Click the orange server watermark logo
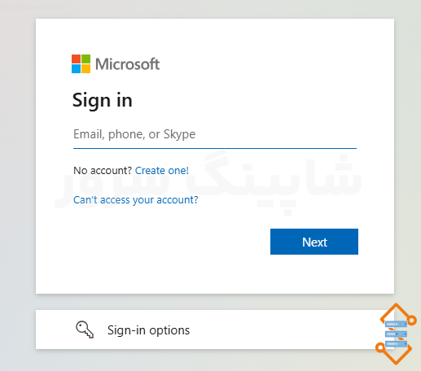Screen dimensions: 421x371 point(396,334)
